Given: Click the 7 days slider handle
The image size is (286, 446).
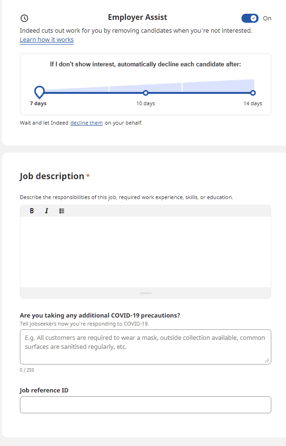Looking at the screenshot, I should click(x=40, y=91).
